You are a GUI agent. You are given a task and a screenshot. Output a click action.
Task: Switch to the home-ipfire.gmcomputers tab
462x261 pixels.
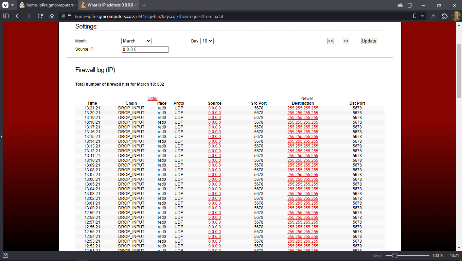(47, 5)
